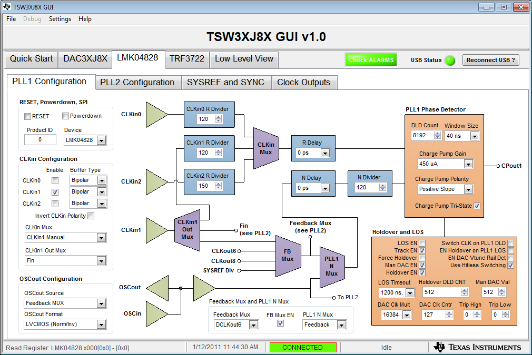Open the File menu

click(11, 19)
